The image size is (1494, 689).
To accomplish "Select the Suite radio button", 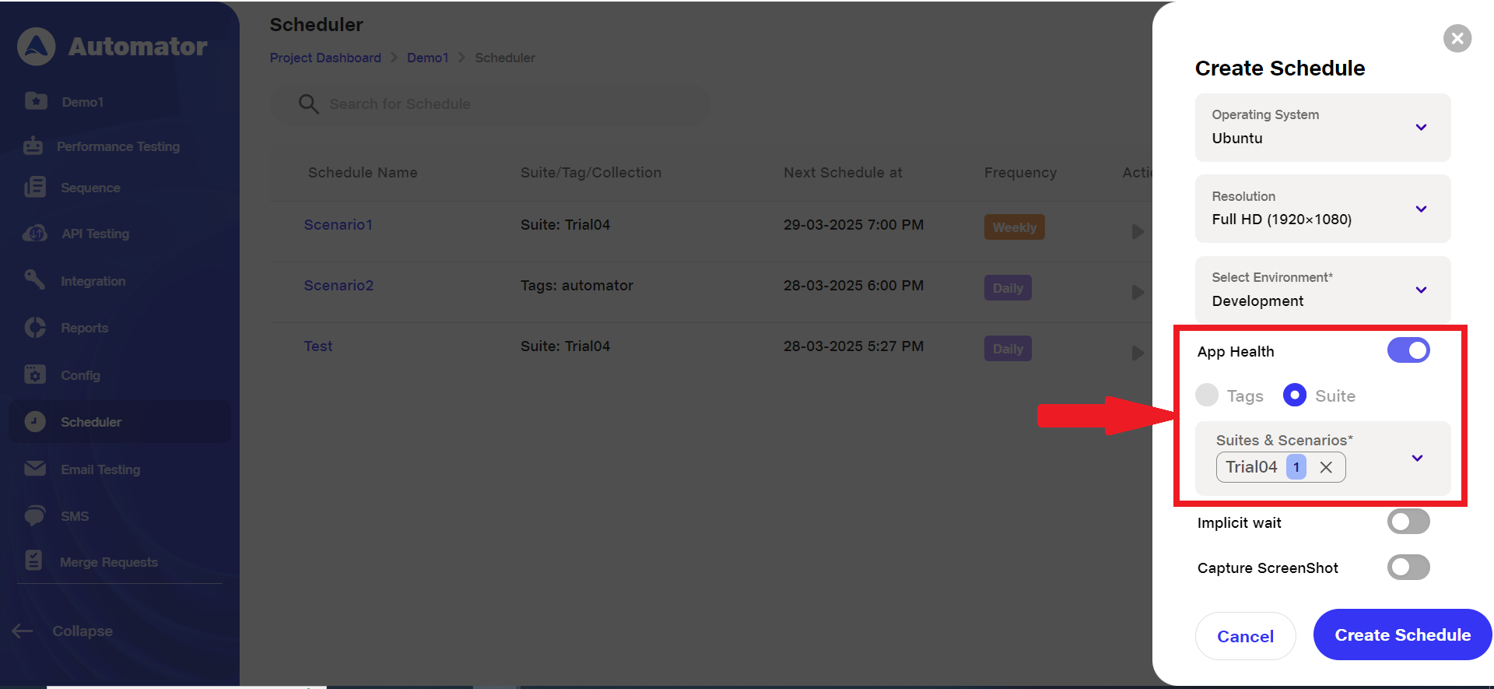I will (1295, 395).
